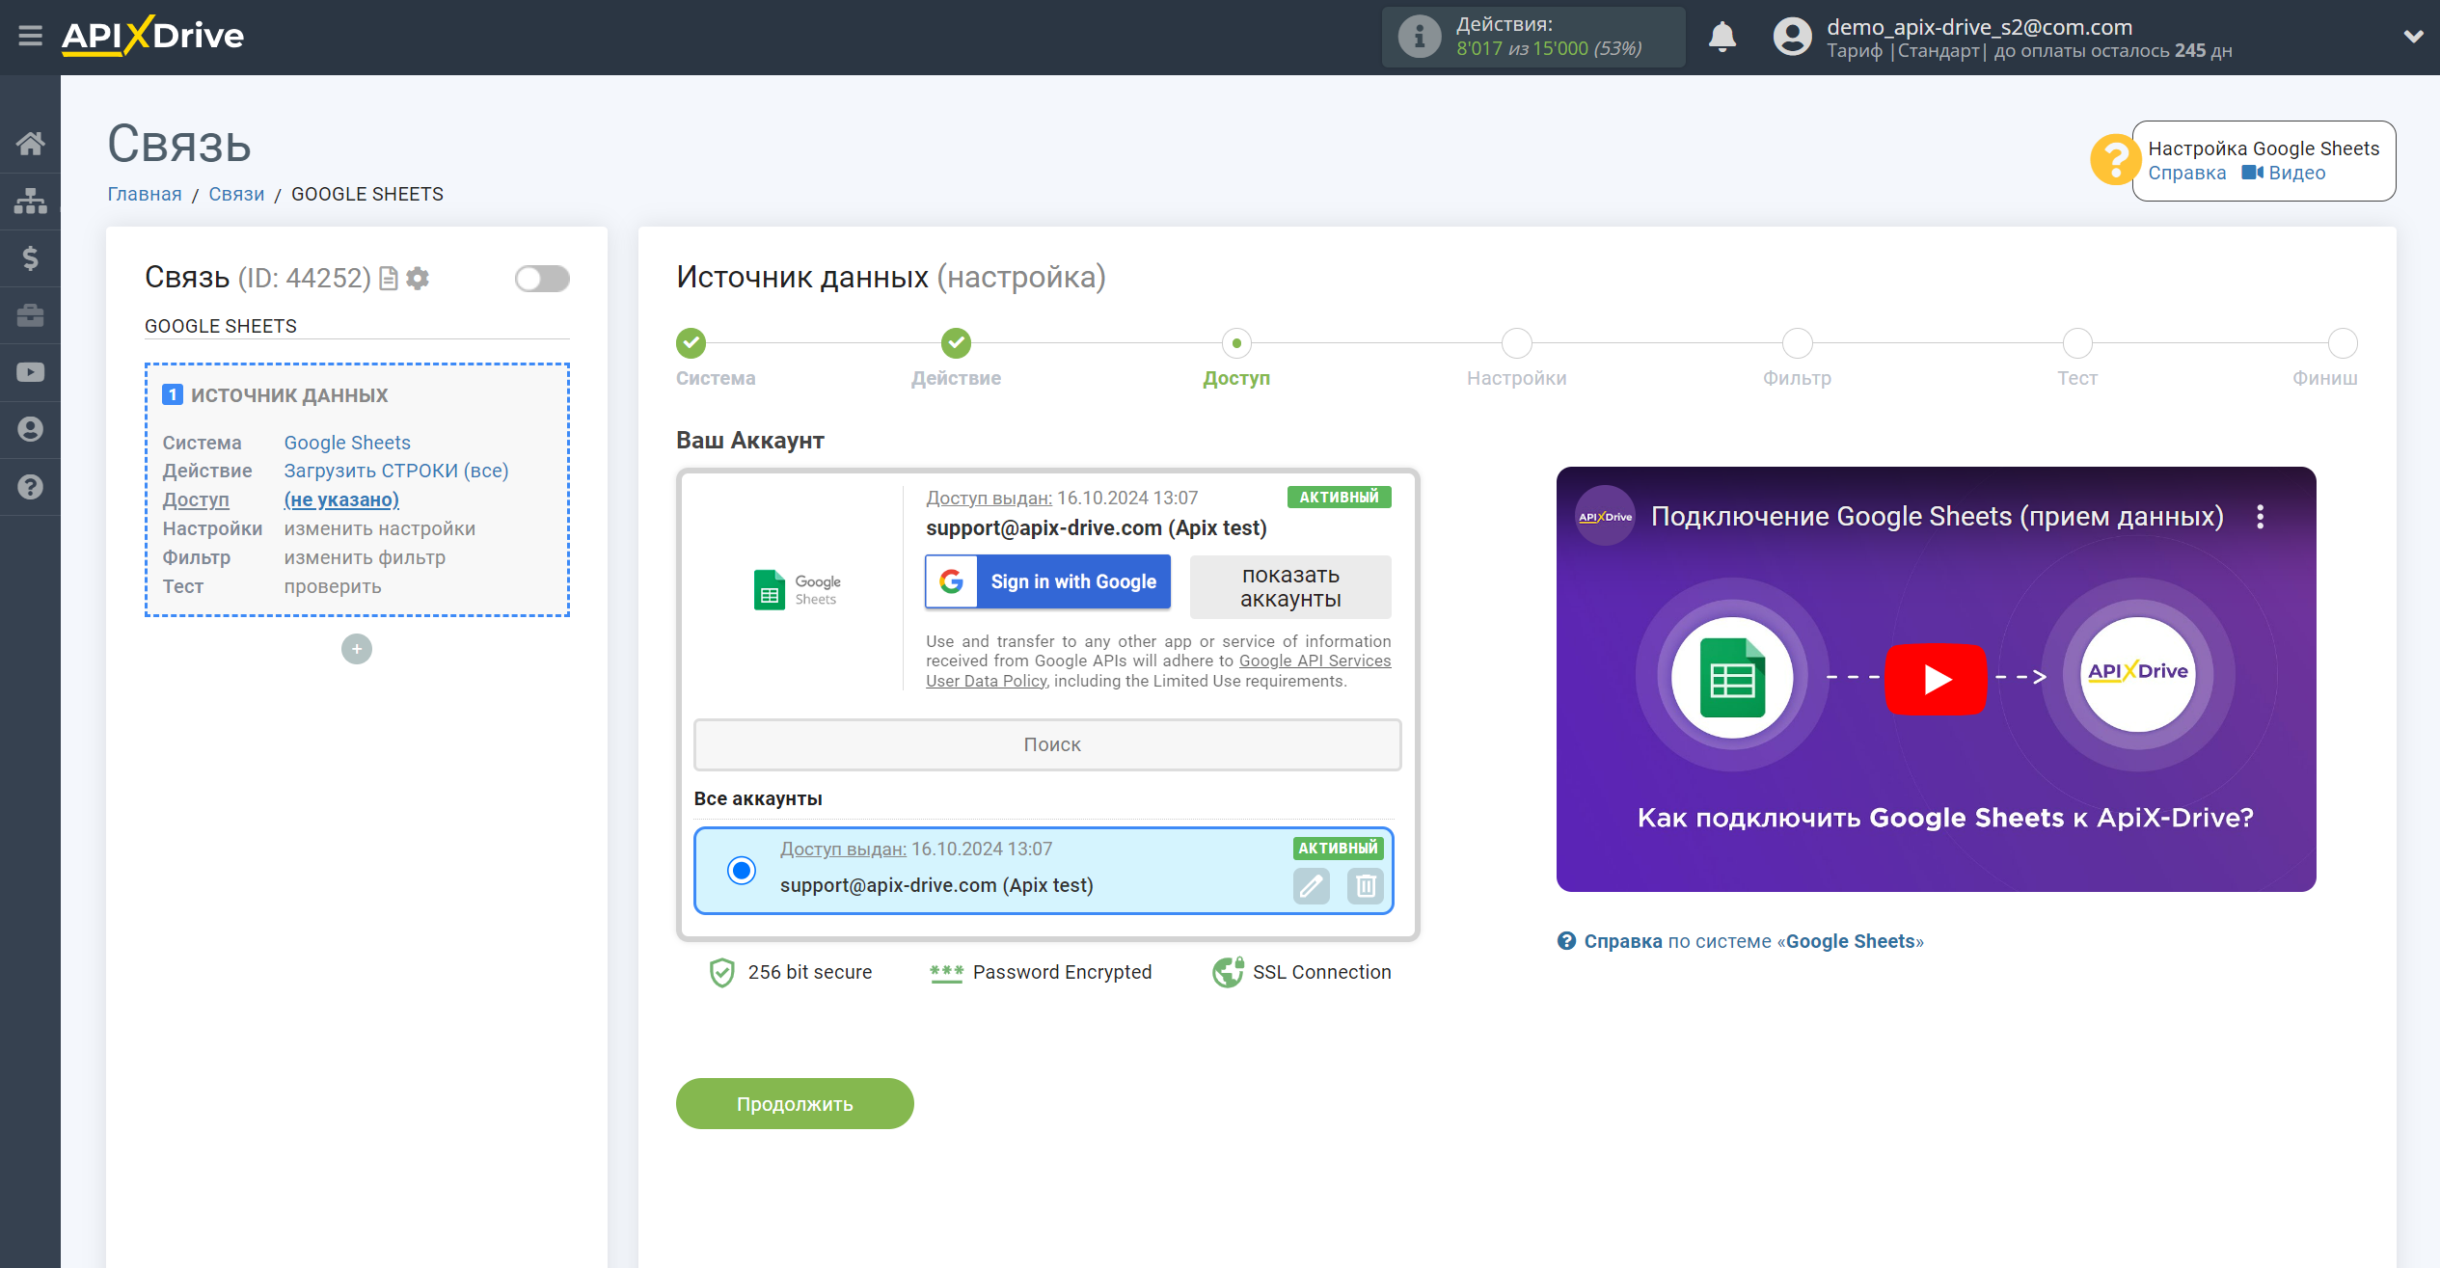Click АКТИВНЫЙ badge in top account card
Screen dimensions: 2440x1268
[1339, 498]
